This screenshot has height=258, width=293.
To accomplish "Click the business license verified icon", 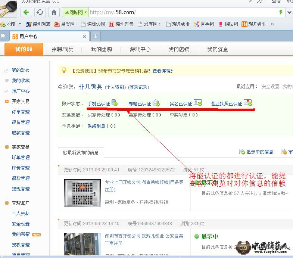I will coord(248,103).
